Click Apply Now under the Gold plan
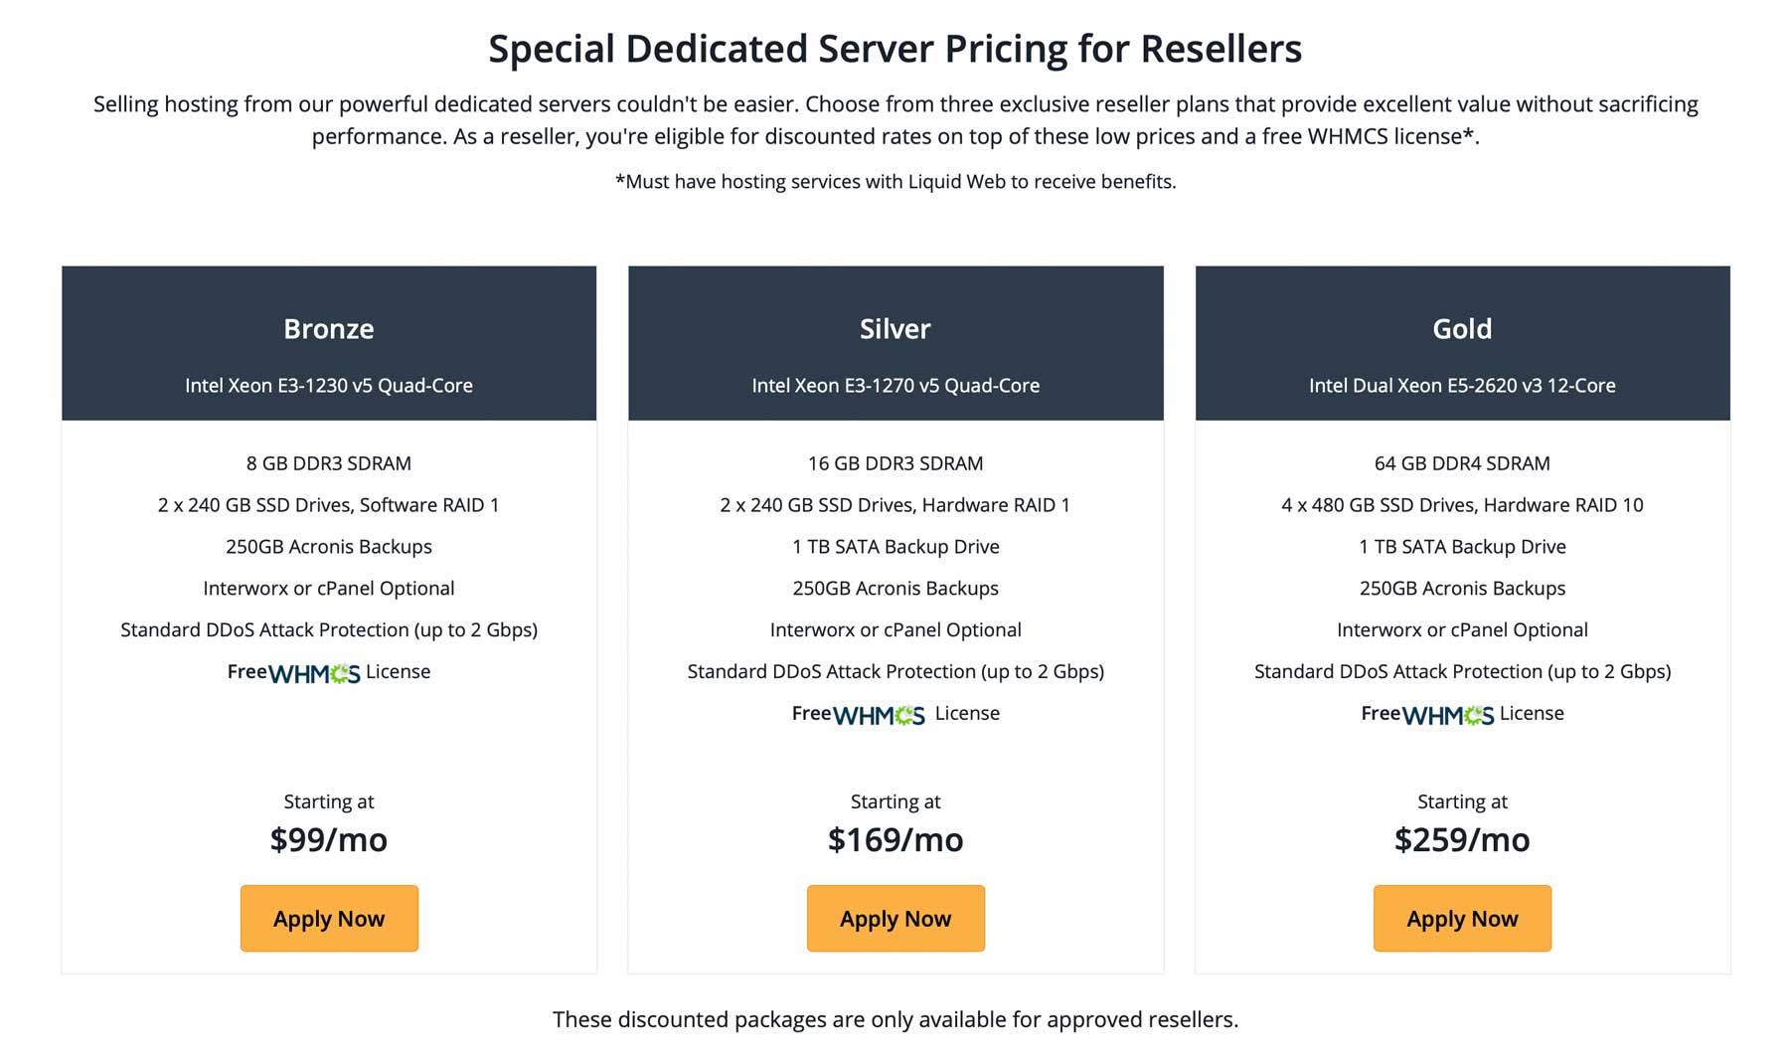 1462,918
